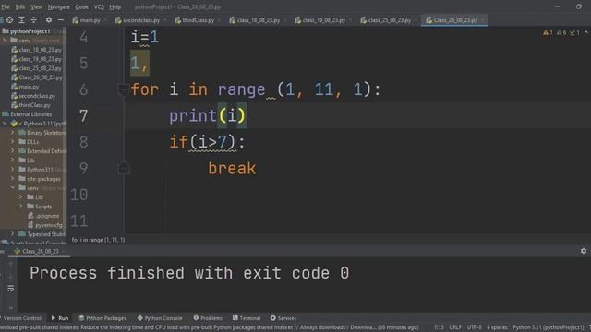Click the fold marker on line 6
The image size is (591, 332).
(x=123, y=89)
